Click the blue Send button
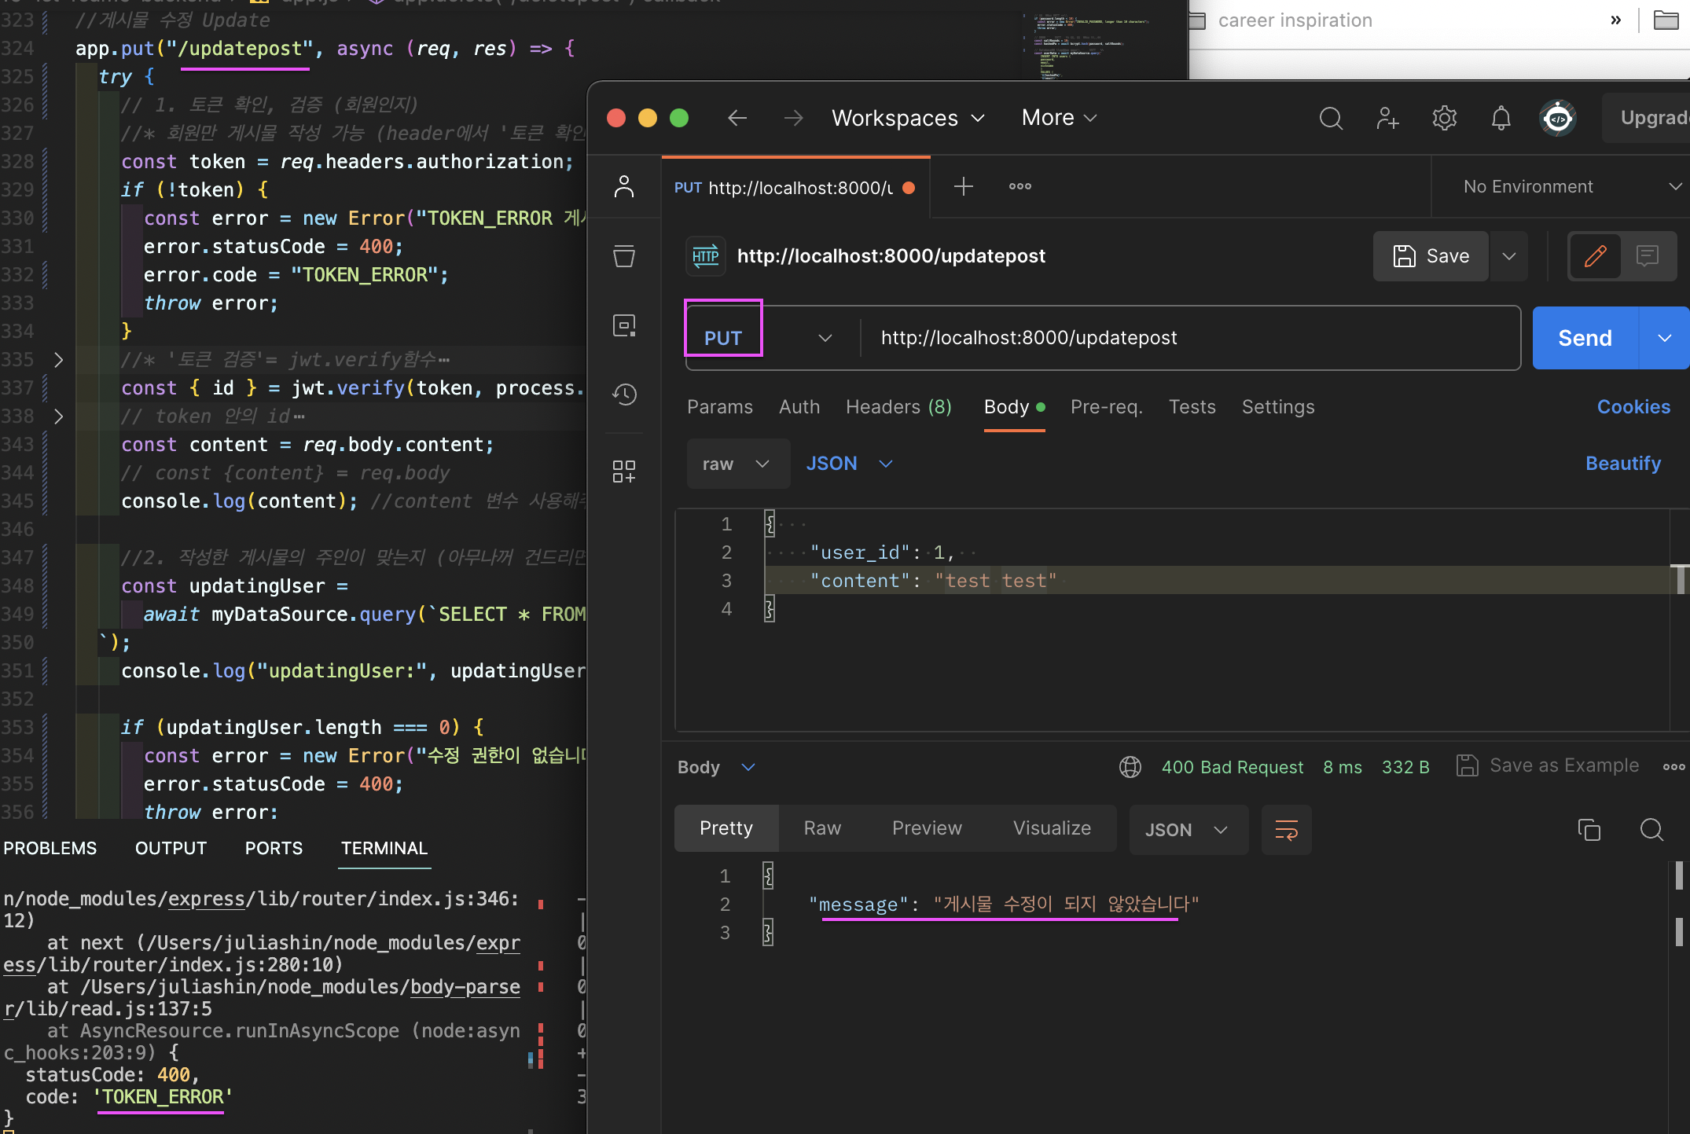 tap(1585, 338)
